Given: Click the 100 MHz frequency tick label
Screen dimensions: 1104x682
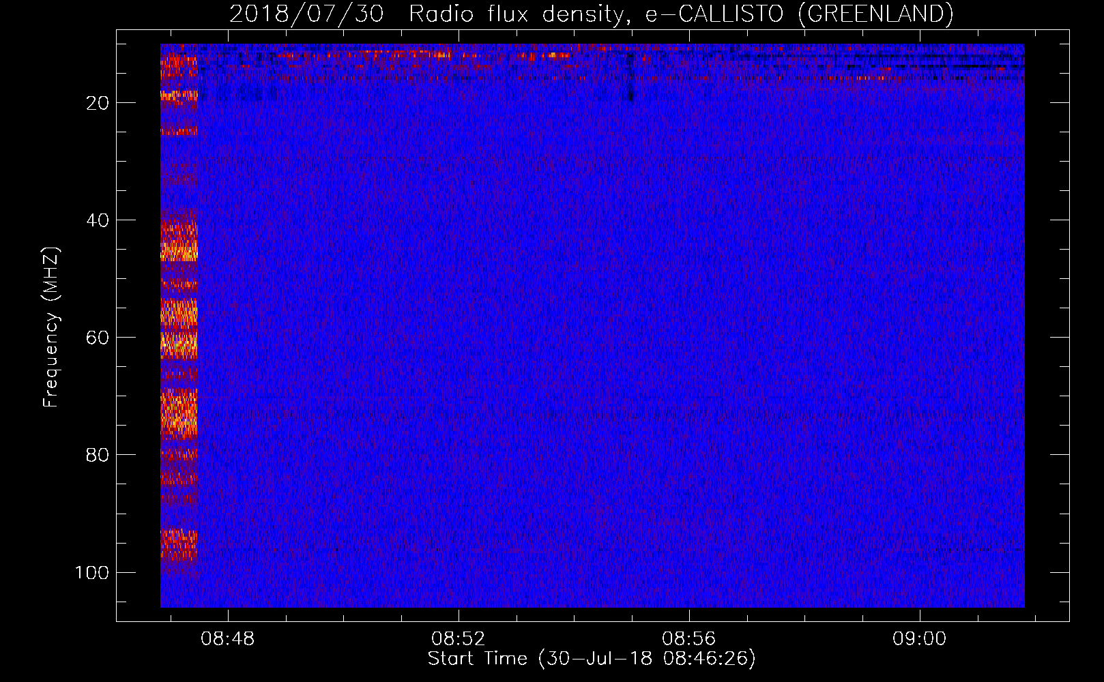Looking at the screenshot, I should (92, 572).
